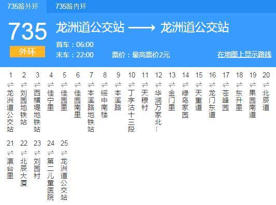
Task: Select stop 10 丁字沽十三段
Action: pyautogui.click(x=132, y=111)
